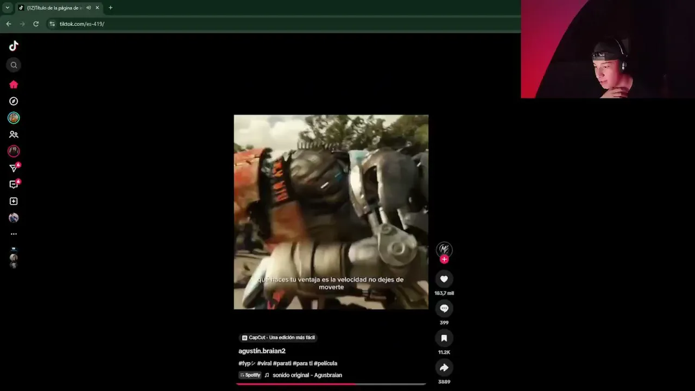Open a new browser tab

[x=110, y=8]
